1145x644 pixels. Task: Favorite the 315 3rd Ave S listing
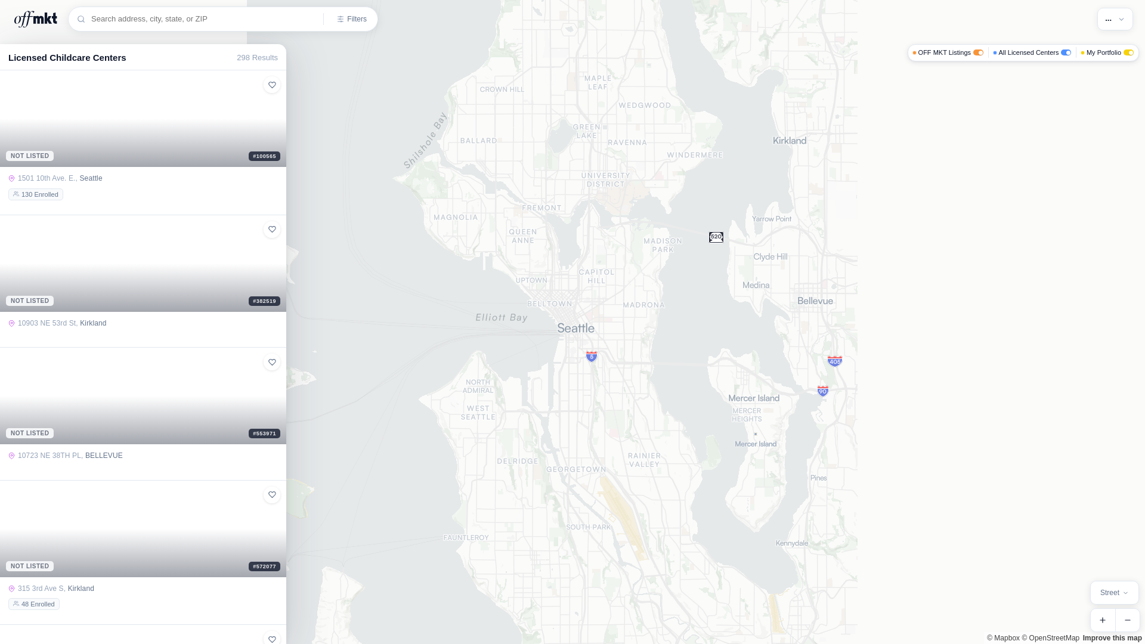pos(272,495)
